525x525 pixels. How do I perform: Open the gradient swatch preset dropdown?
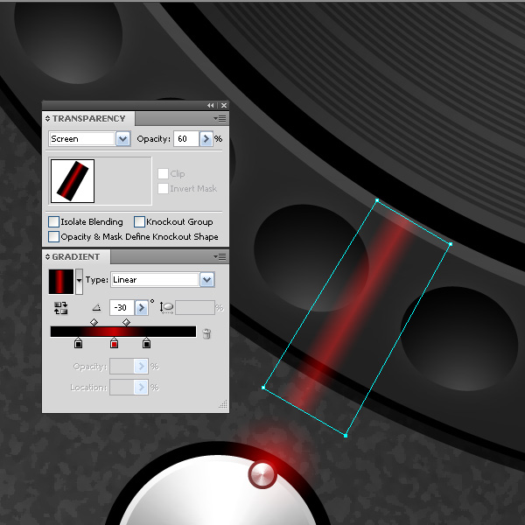coord(79,282)
